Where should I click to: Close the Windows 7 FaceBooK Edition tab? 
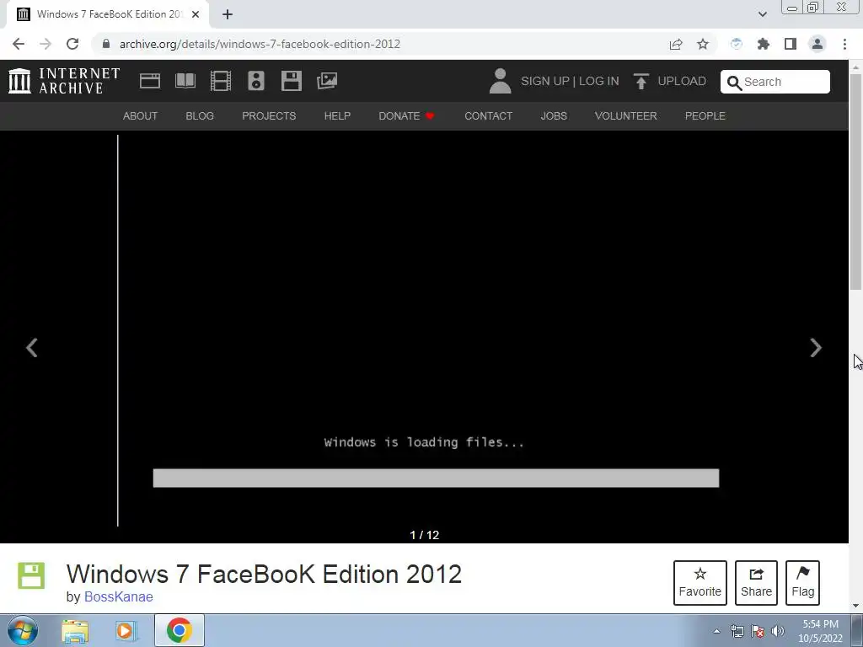(196, 14)
